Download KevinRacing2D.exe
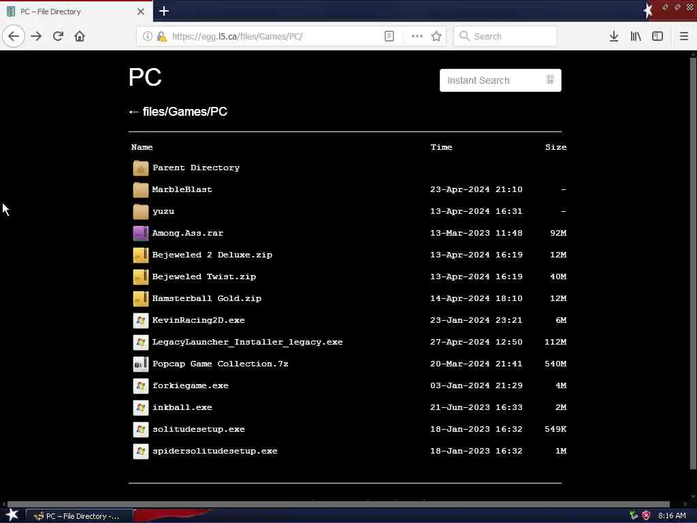This screenshot has height=523, width=697. 198,320
